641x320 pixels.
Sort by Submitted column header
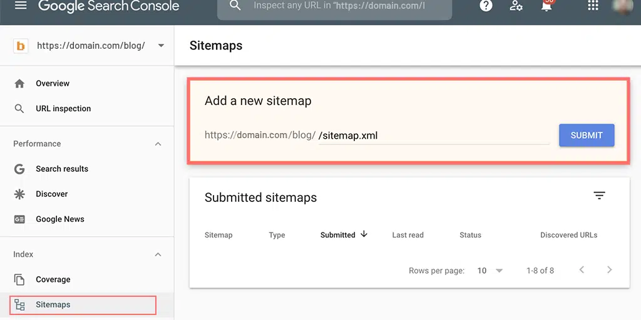pos(337,235)
